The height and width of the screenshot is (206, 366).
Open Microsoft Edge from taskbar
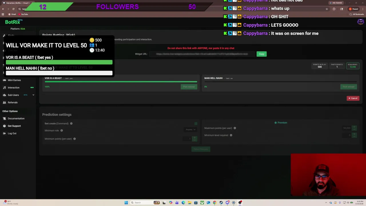(183, 203)
